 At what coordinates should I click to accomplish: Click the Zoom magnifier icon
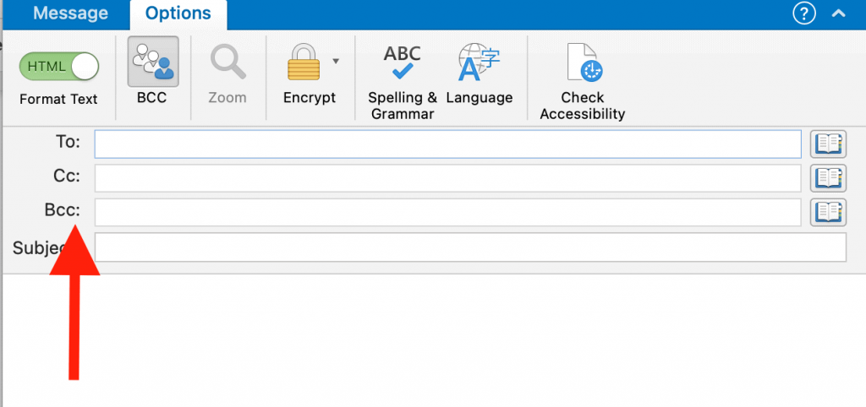[227, 62]
